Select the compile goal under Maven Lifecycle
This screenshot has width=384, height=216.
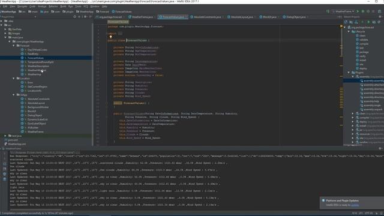coord(364,44)
